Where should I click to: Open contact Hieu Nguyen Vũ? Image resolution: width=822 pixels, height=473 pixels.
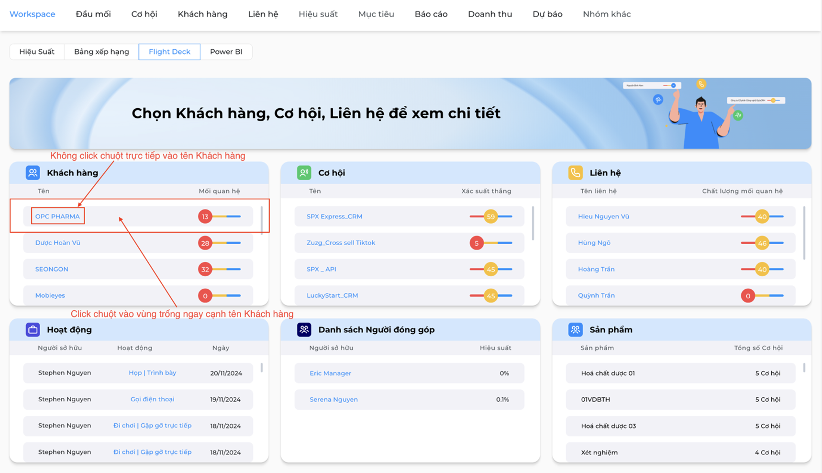[603, 216]
